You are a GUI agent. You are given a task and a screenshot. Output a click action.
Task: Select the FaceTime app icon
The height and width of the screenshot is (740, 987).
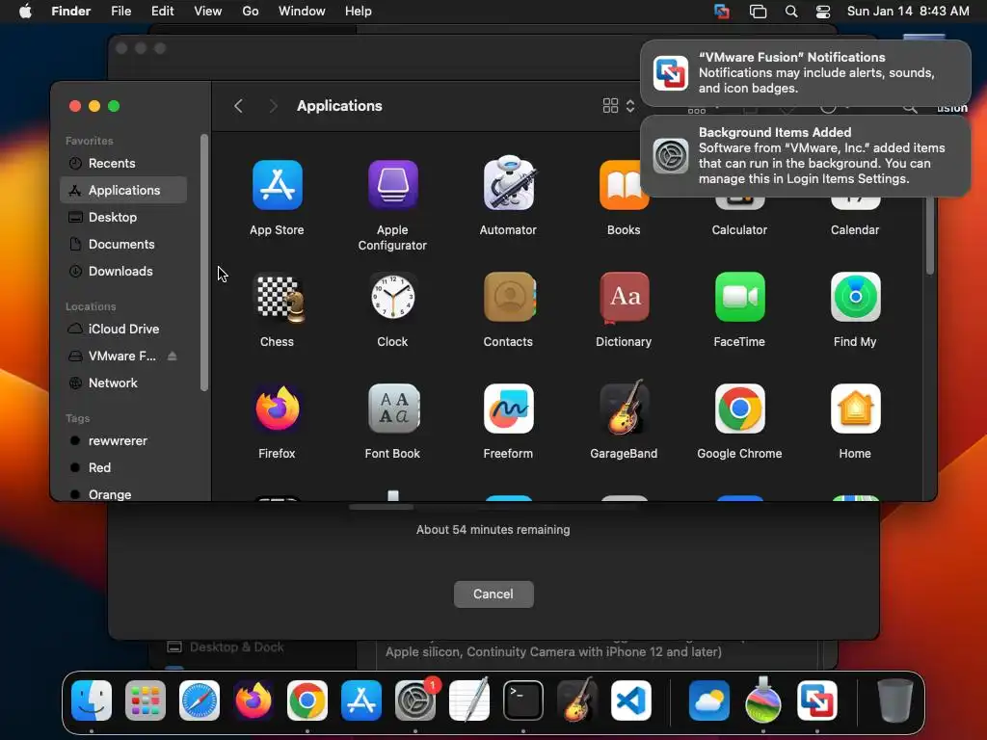[739, 297]
